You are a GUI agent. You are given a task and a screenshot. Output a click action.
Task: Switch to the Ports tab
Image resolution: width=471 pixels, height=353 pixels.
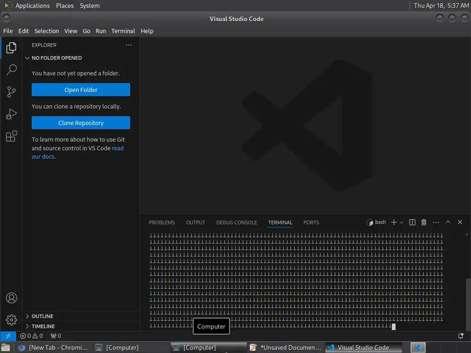click(x=311, y=222)
